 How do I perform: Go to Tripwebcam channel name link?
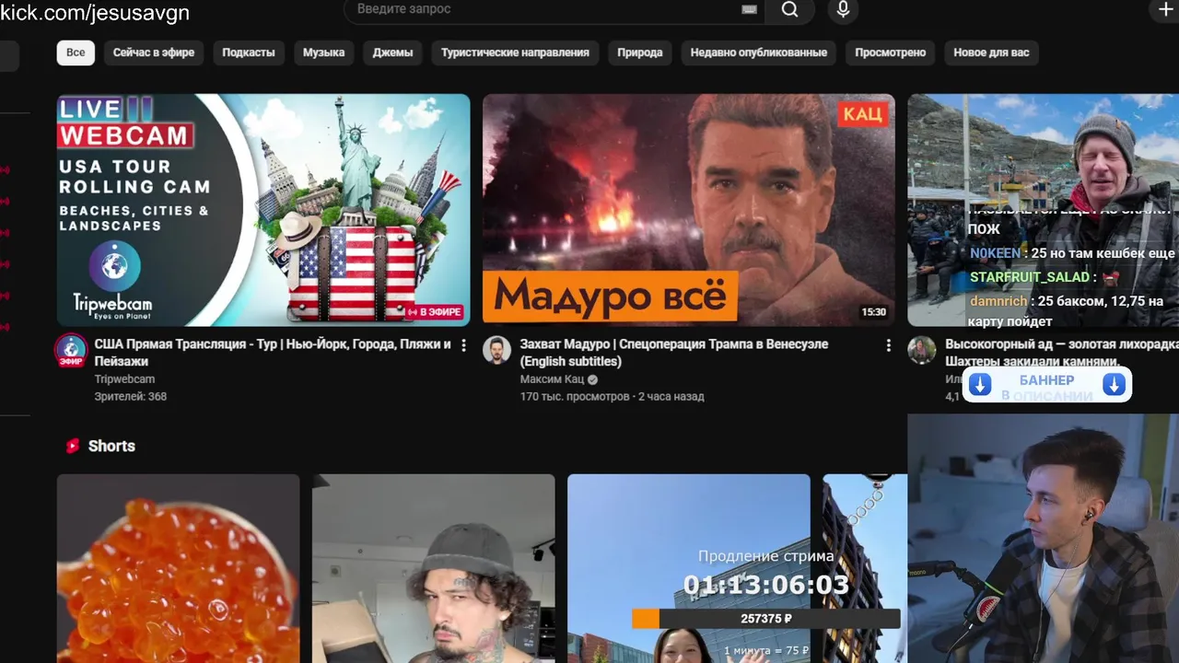(124, 379)
